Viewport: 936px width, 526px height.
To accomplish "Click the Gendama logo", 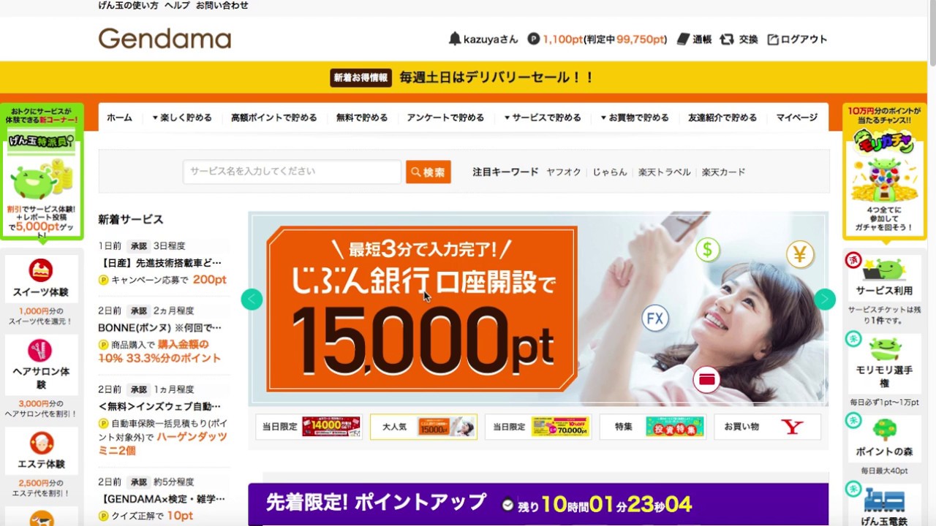I will point(165,39).
